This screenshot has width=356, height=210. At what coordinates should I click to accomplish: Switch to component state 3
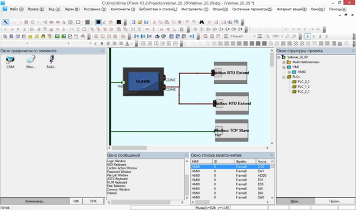pos(327,36)
